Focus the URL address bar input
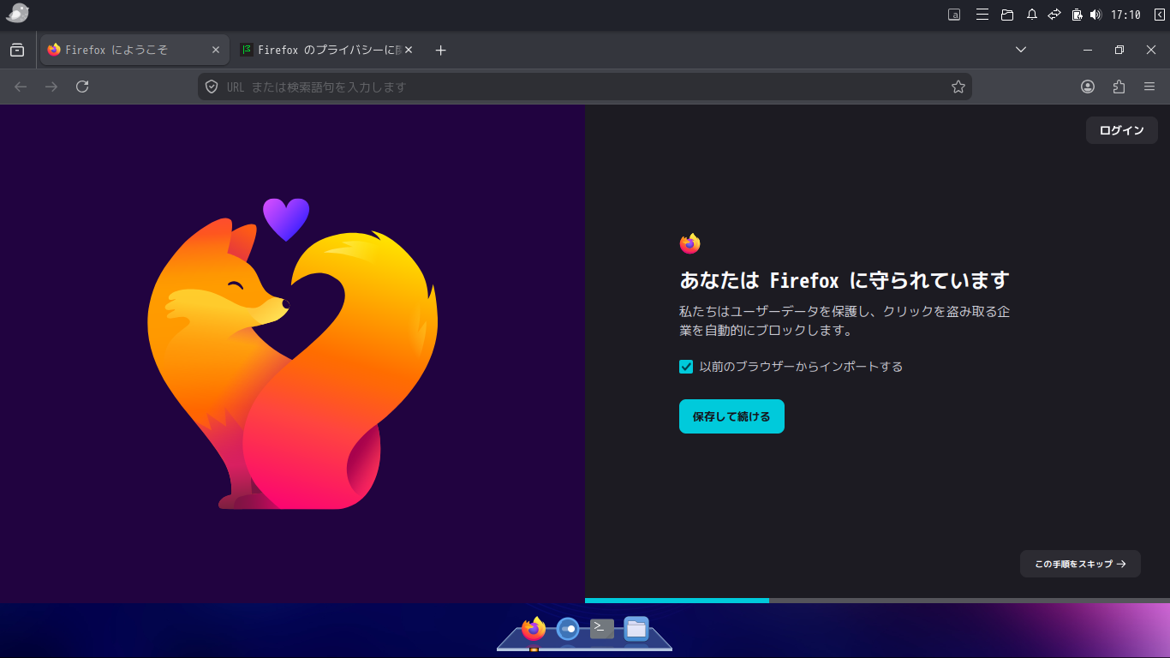1170x658 pixels. pyautogui.click(x=586, y=87)
